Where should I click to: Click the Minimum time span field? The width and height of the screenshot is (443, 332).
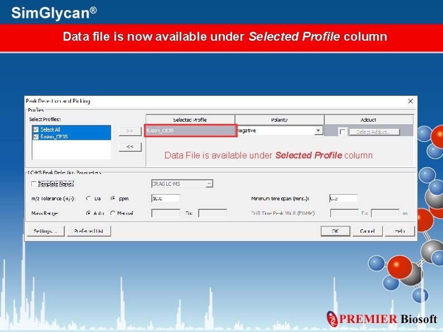pos(343,199)
